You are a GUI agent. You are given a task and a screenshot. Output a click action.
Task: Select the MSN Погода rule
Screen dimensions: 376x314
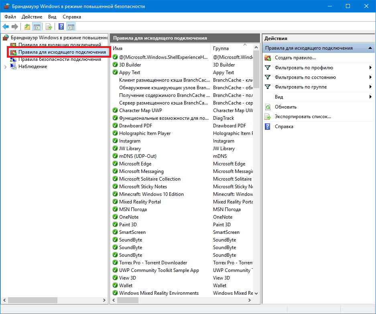coord(133,209)
